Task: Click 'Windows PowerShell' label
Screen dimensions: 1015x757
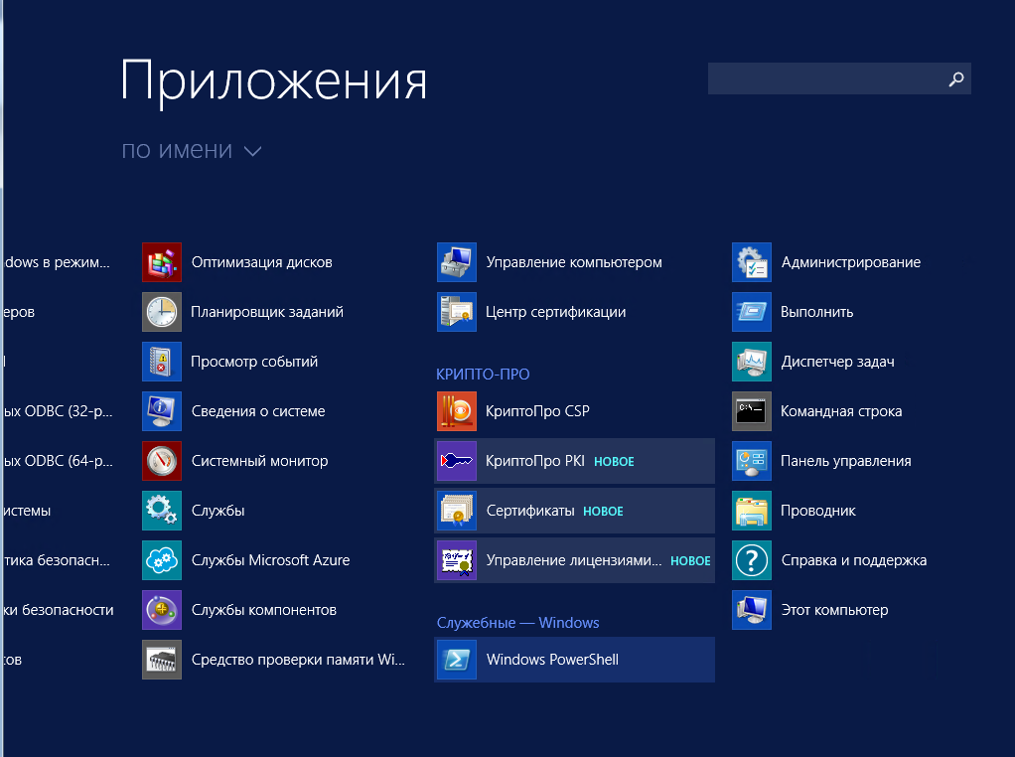Action: pos(553,660)
